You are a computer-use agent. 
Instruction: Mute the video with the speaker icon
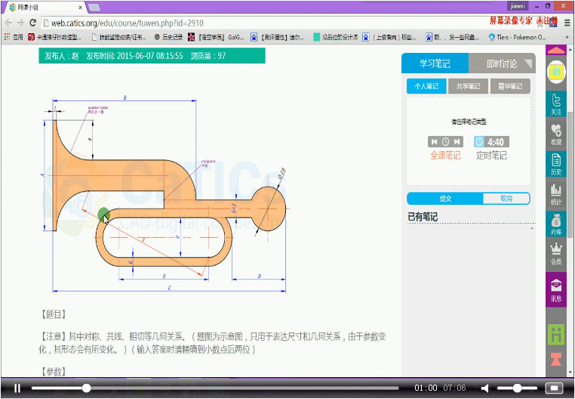click(484, 388)
